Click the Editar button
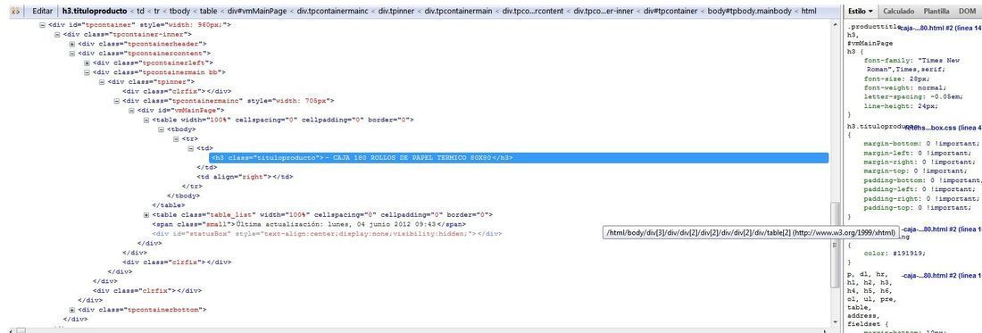The height and width of the screenshot is (333, 982). coord(43,12)
